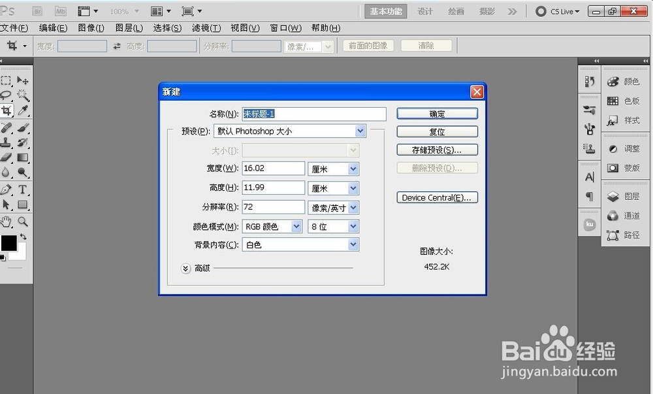Select the Magic Wand tool
Viewport: 653px width, 394px height.
tap(22, 96)
